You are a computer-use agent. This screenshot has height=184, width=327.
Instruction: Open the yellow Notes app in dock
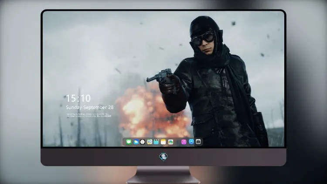tap(163, 142)
